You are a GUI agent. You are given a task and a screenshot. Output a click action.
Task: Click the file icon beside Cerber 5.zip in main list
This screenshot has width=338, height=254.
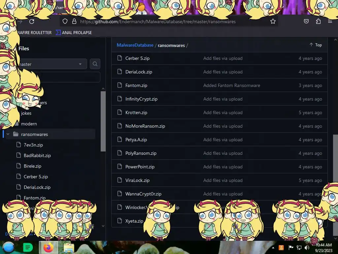click(119, 58)
